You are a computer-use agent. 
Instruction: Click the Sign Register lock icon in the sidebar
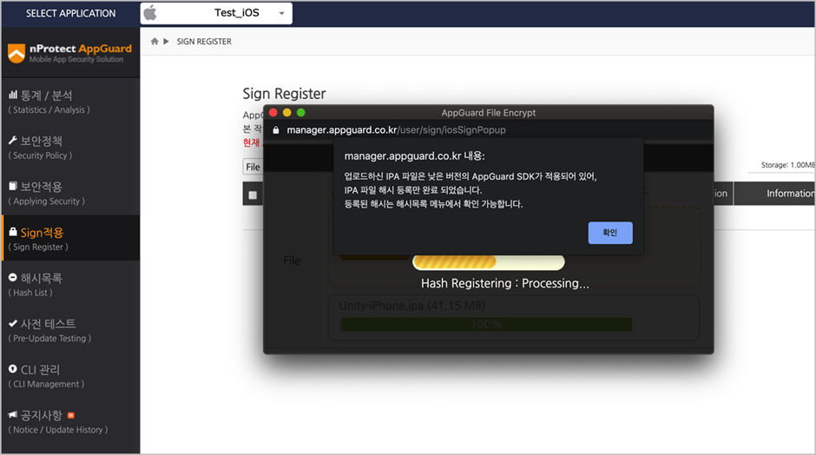(x=13, y=232)
